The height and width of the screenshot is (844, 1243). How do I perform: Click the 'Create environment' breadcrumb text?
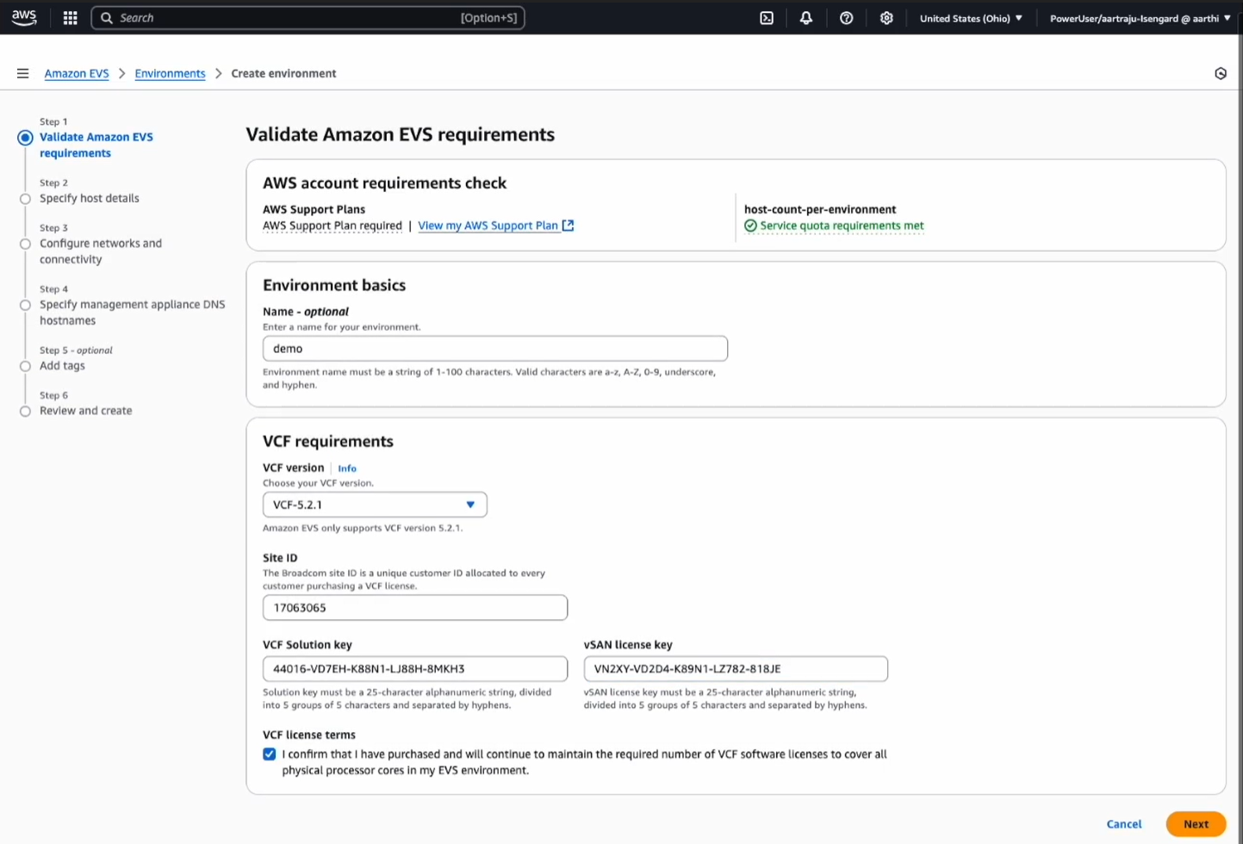coord(283,74)
